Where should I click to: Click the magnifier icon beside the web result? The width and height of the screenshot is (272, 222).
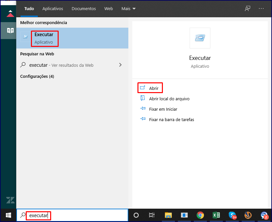coord(23,65)
